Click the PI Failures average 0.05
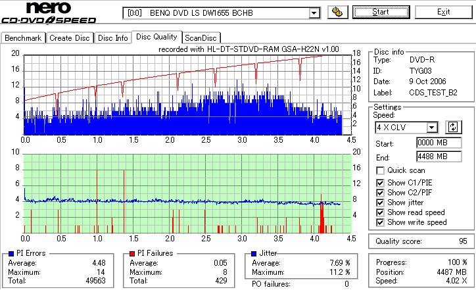Screen dimensions: 476x290 pyautogui.click(x=220, y=263)
